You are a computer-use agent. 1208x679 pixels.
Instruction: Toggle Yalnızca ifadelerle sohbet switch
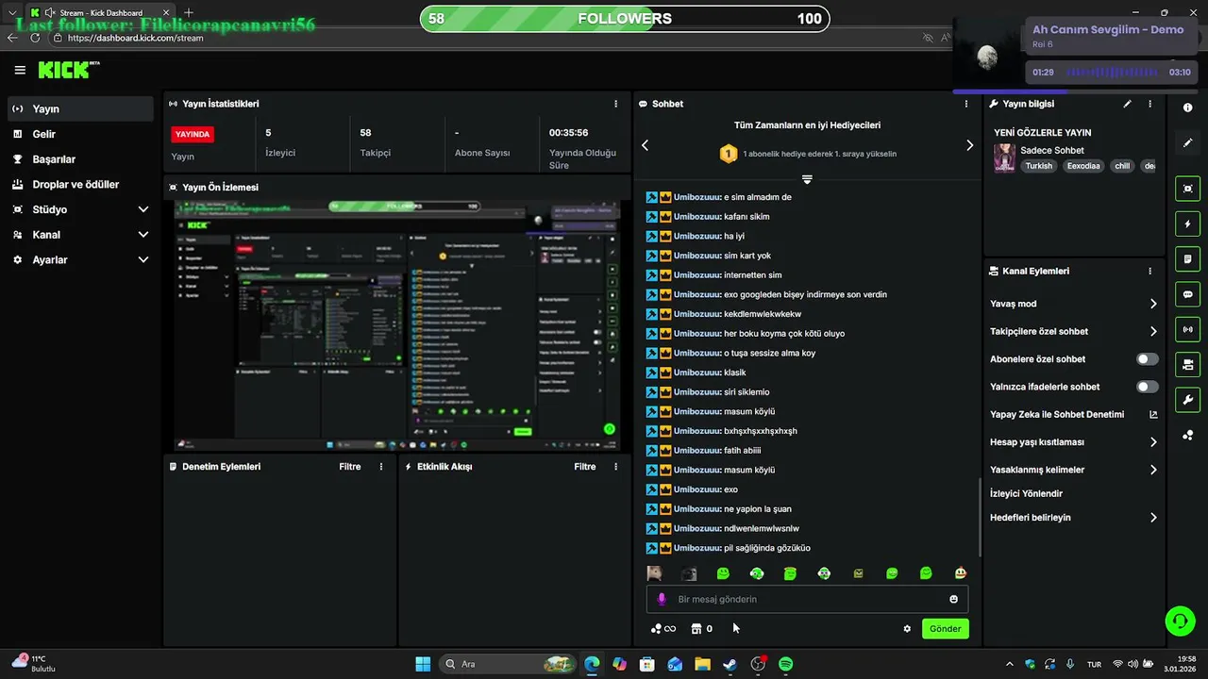[x=1148, y=387]
